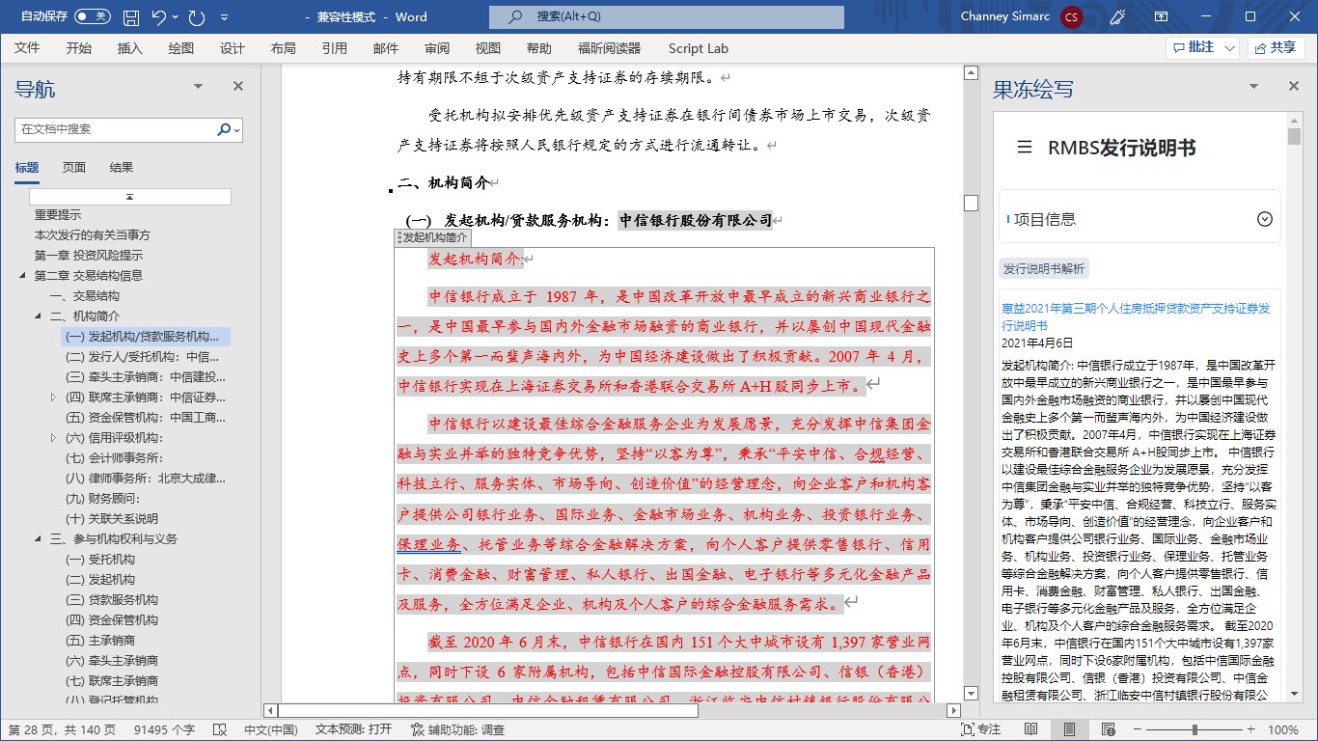Open the Undo history dropdown arrow
The height and width of the screenshot is (741, 1318).
(176, 17)
